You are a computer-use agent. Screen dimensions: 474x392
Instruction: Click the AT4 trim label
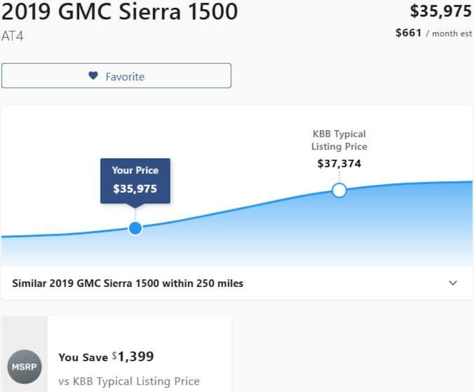click(12, 37)
